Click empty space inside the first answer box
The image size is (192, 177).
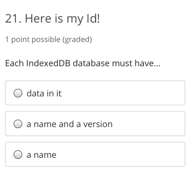pos(123,94)
